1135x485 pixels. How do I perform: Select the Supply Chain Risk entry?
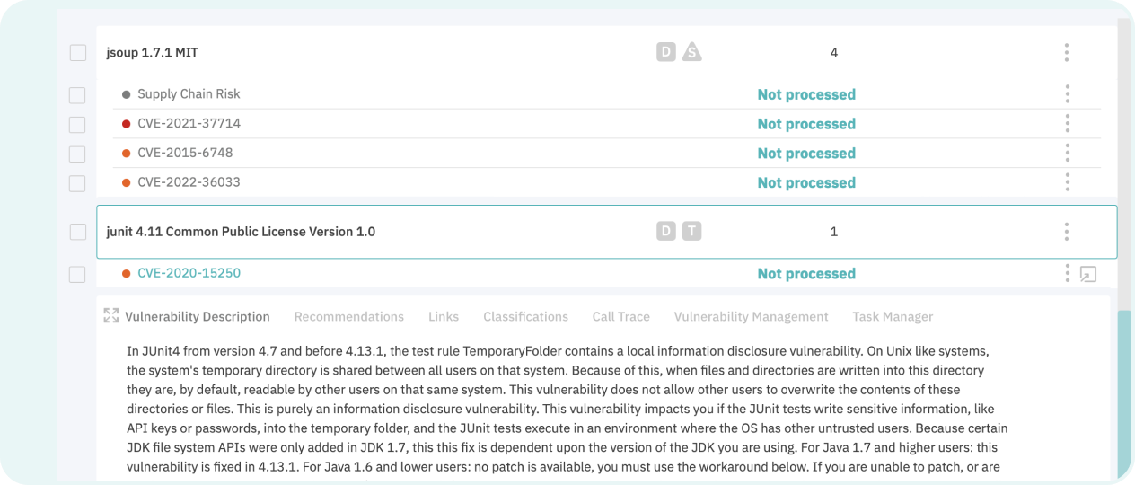coord(189,93)
